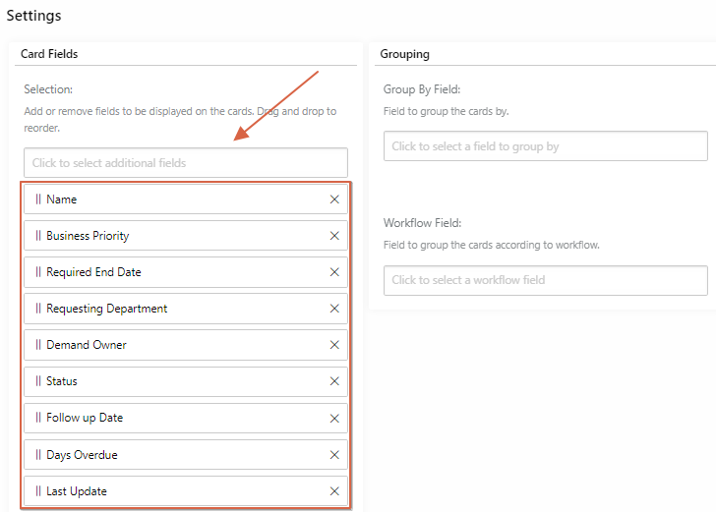Remove the Demand Owner field
The height and width of the screenshot is (512, 716).
tap(334, 345)
